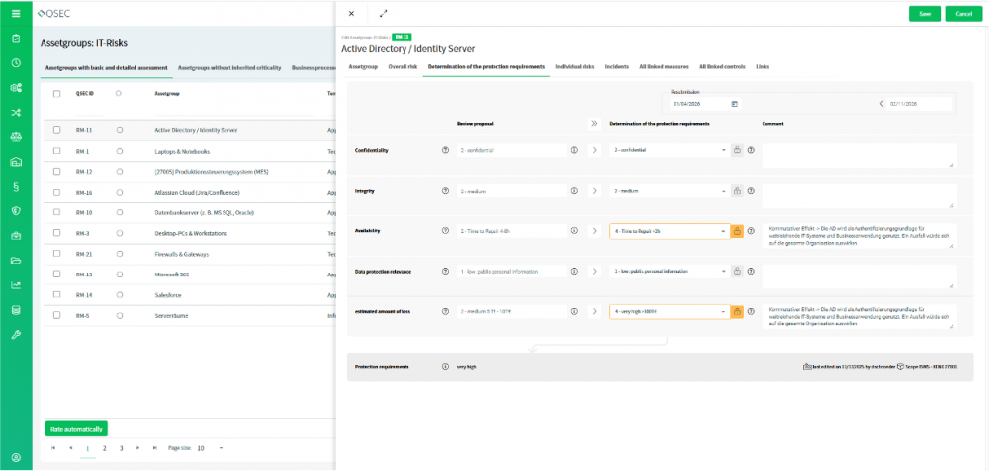Open the All linked measures tab
Viewport: 989px width, 471px height.
[x=664, y=66]
